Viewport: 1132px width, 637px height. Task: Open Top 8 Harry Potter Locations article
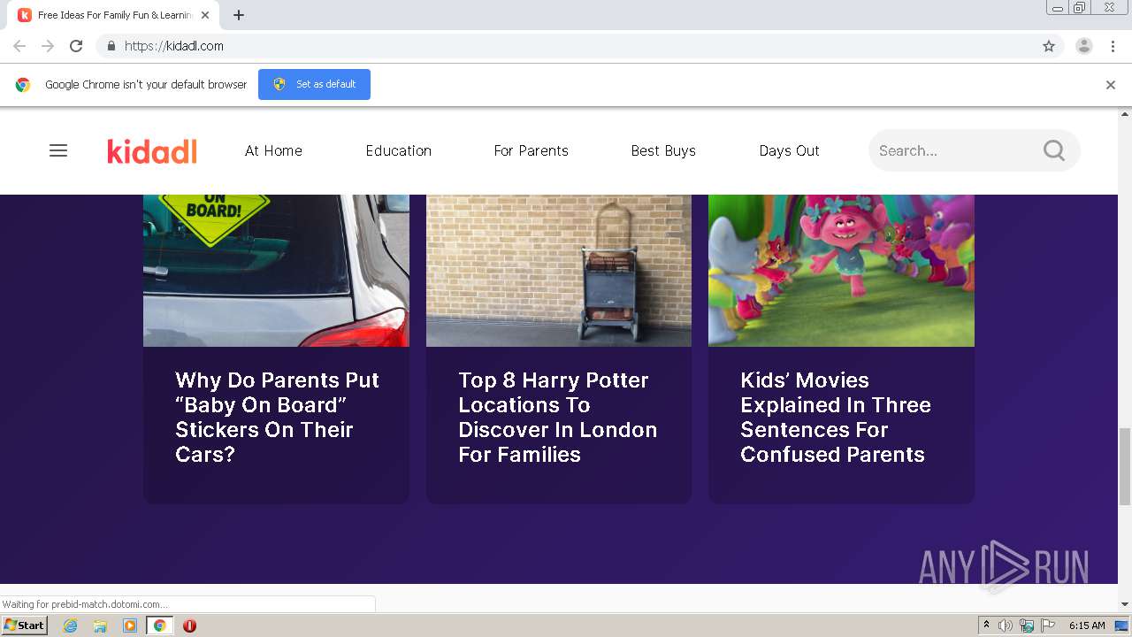click(x=558, y=417)
